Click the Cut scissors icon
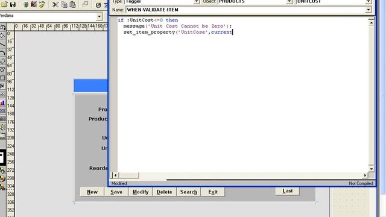Image resolution: width=386 pixels, height=217 pixels. click(x=55, y=4)
